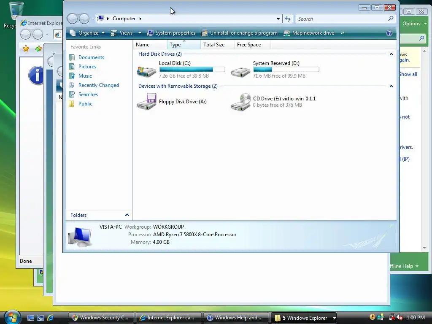Click the computer icon in address bar
Viewport: 432px width, 324px height.
100,19
